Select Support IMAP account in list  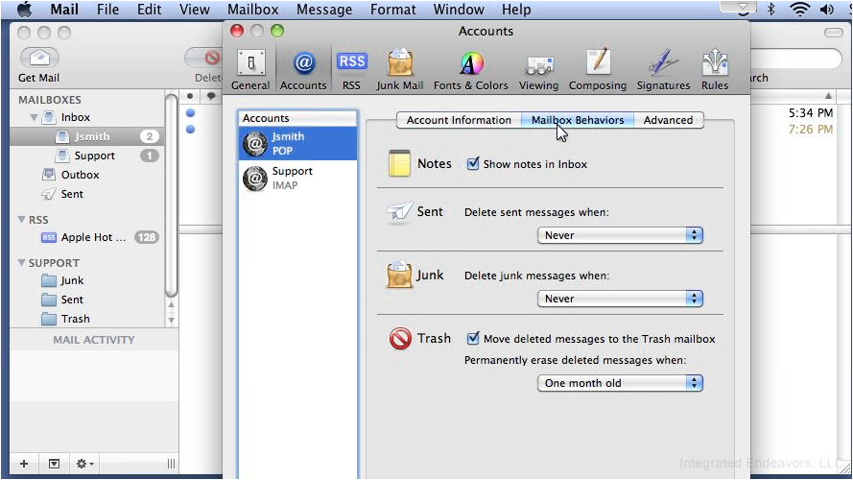[297, 178]
